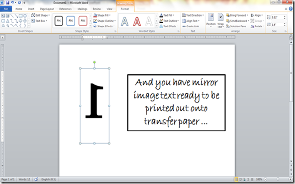Select the Drawing Tools Format tab

pyautogui.click(x=125, y=9)
